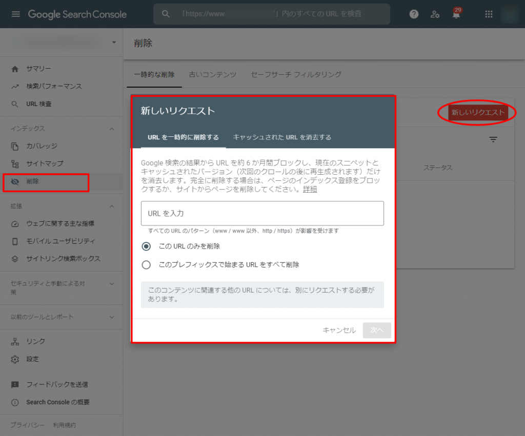Click the 次へ button
Image resolution: width=525 pixels, height=436 pixels.
pos(377,330)
